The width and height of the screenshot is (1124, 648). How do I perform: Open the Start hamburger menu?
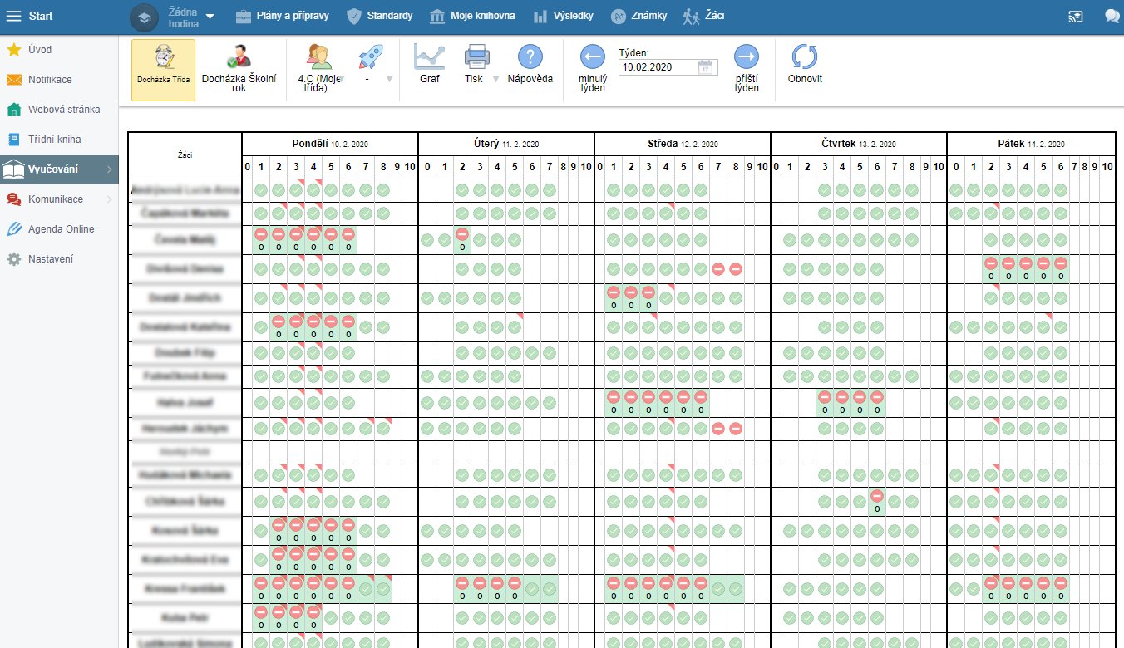tap(13, 17)
